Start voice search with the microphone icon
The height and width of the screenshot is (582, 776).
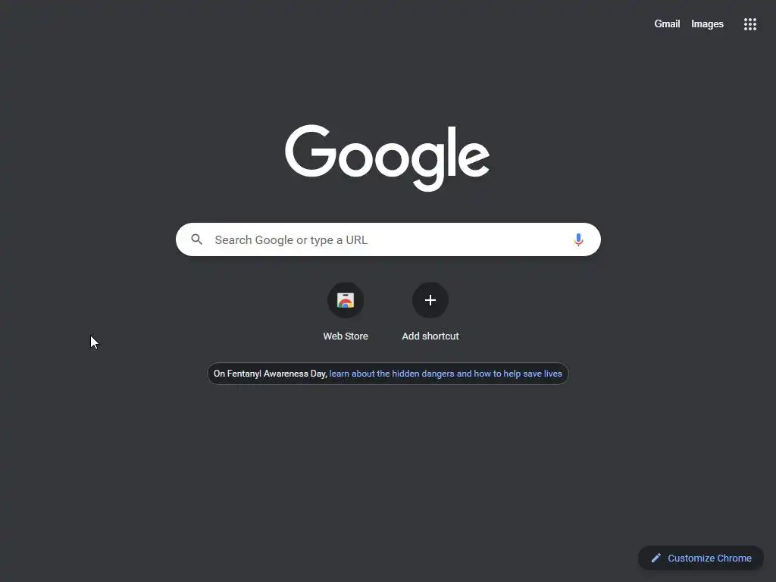click(x=578, y=239)
